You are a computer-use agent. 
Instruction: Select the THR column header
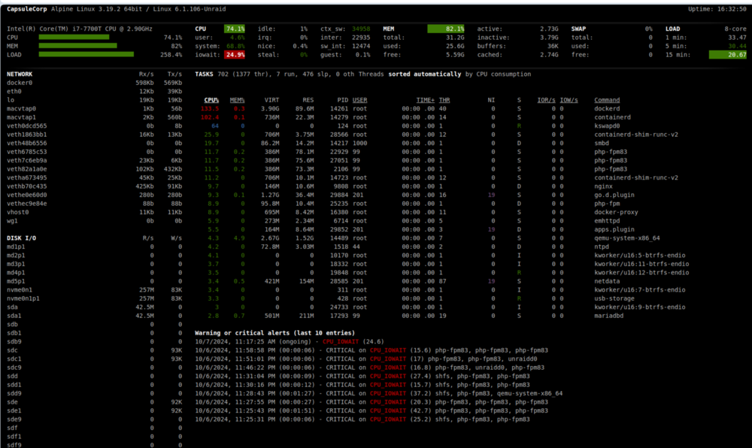pyautogui.click(x=444, y=100)
